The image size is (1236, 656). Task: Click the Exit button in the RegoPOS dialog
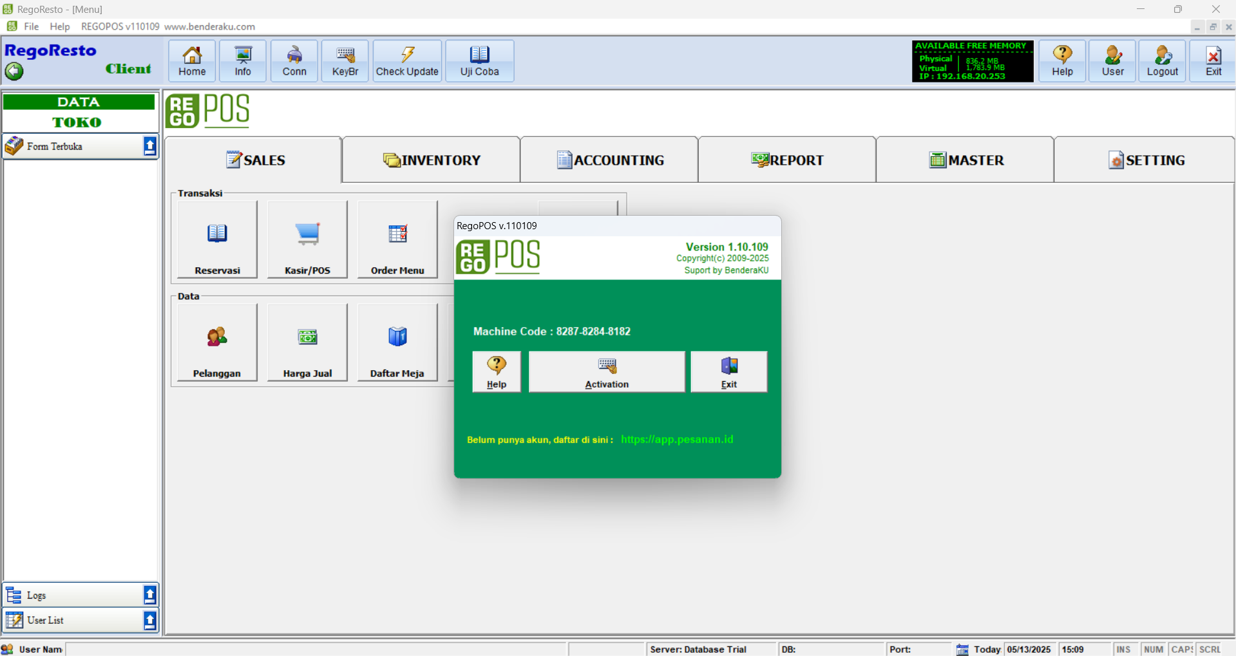728,371
